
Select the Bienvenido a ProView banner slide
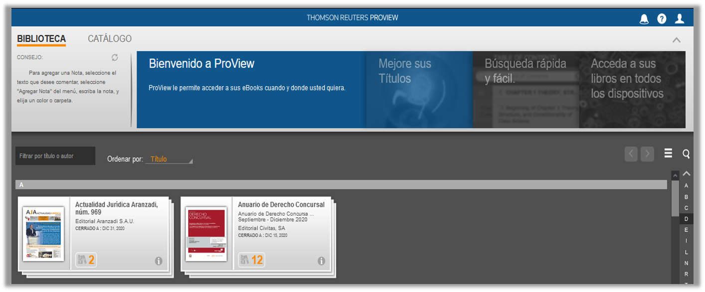tap(251, 90)
